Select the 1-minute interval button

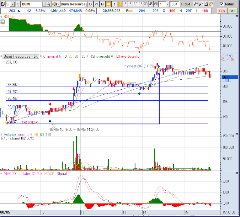click(x=120, y=4)
